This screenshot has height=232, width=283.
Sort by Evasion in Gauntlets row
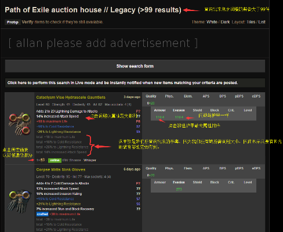pyautogui.click(x=179, y=110)
